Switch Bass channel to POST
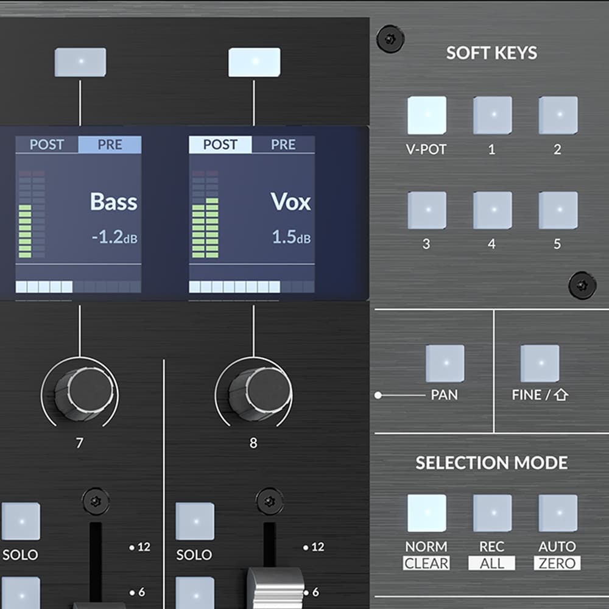Image resolution: width=609 pixels, height=609 pixels. 47,144
